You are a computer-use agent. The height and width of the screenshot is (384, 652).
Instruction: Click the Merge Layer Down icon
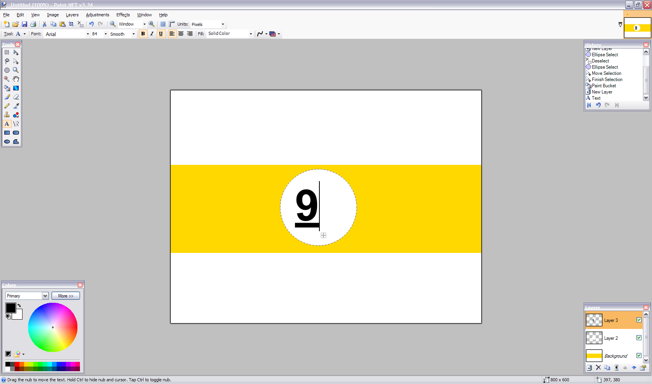(616, 368)
